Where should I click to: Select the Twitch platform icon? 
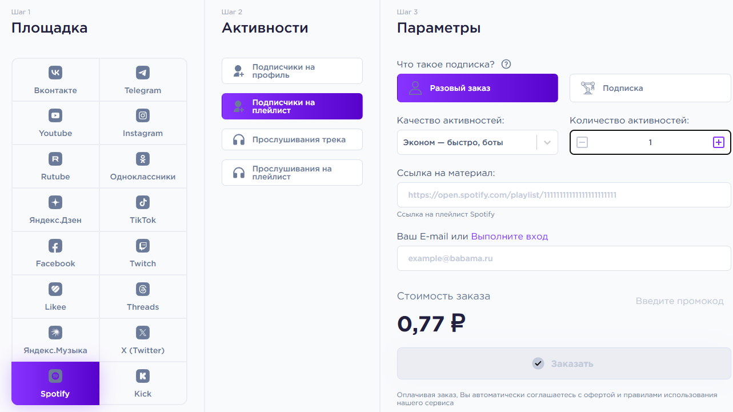coord(143,246)
